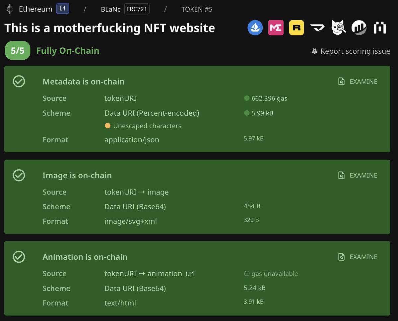Click the Scheme label in the Image card

coord(56,207)
